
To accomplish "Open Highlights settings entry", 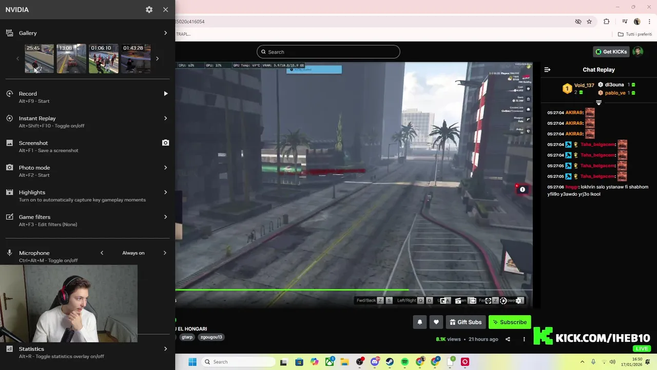I will [87, 196].
